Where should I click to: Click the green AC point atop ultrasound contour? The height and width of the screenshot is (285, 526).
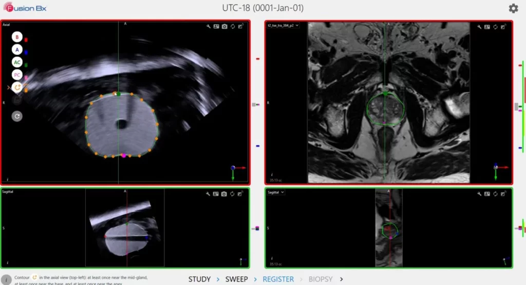(x=119, y=94)
